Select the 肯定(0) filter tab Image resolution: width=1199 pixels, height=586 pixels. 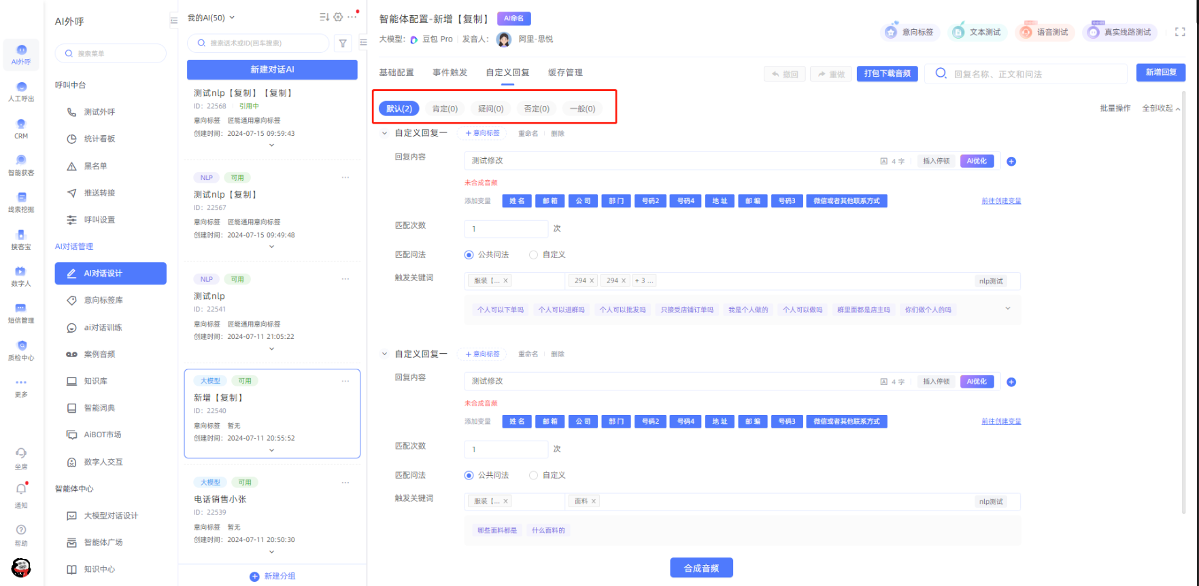[x=445, y=109]
